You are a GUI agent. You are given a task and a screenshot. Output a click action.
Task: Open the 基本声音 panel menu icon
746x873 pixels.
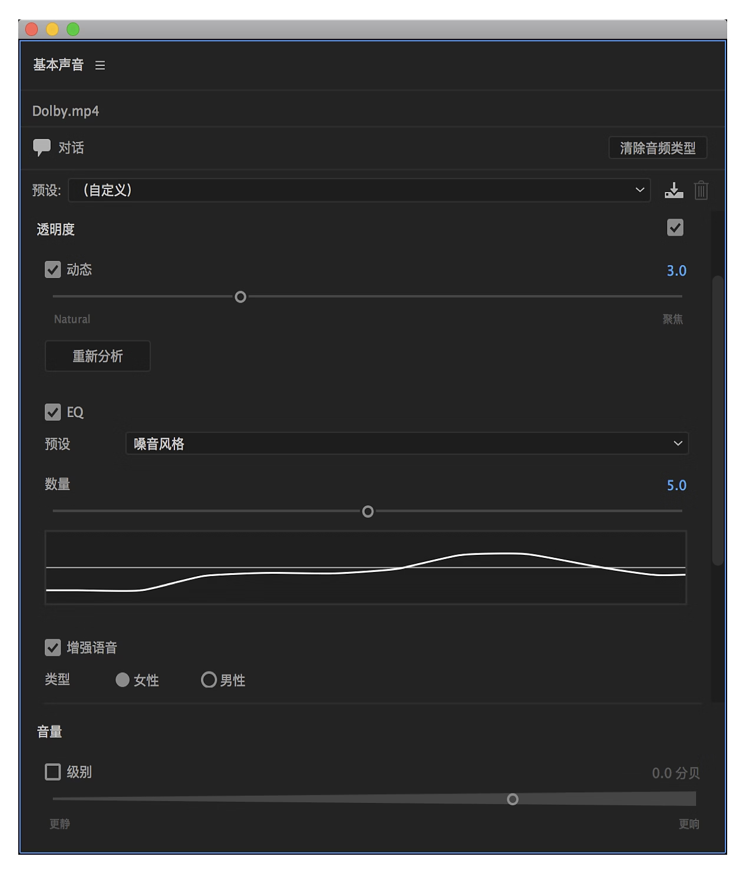100,65
